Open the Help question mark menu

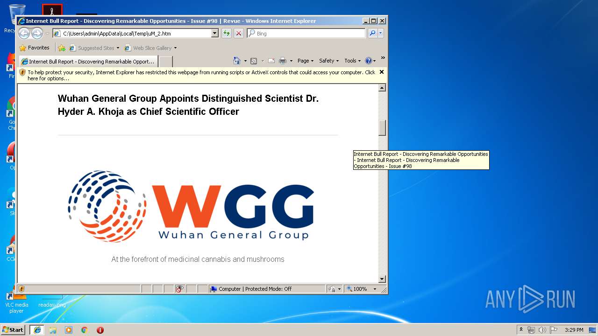[x=370, y=61]
